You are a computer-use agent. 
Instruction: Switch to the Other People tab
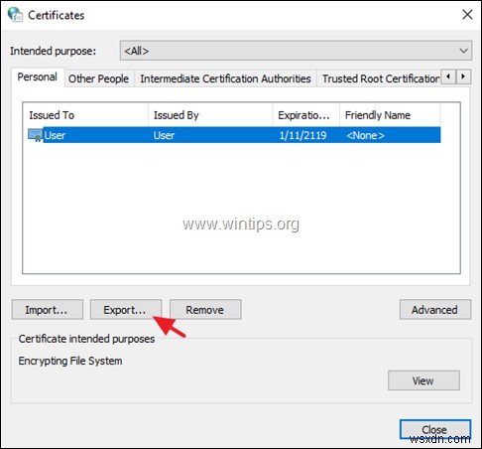(98, 78)
